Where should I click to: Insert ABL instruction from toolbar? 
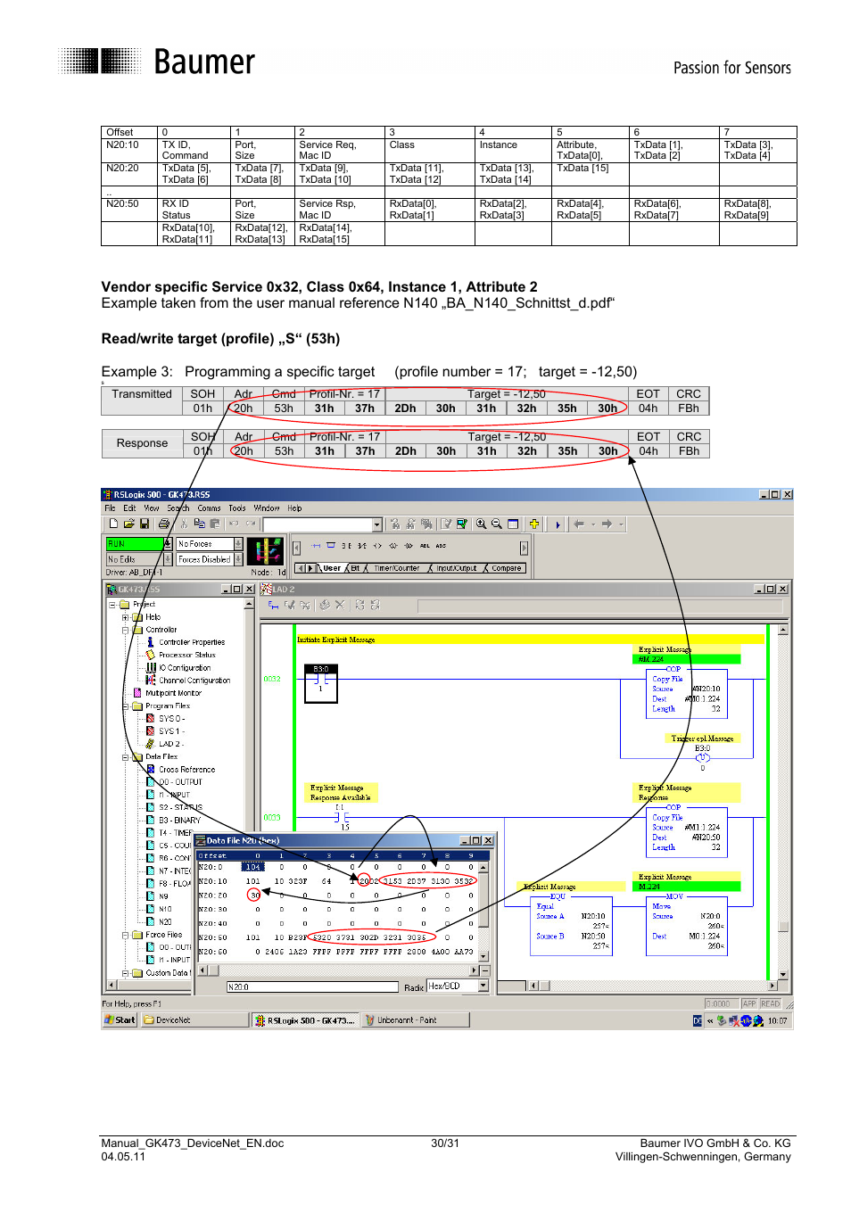pyautogui.click(x=425, y=545)
